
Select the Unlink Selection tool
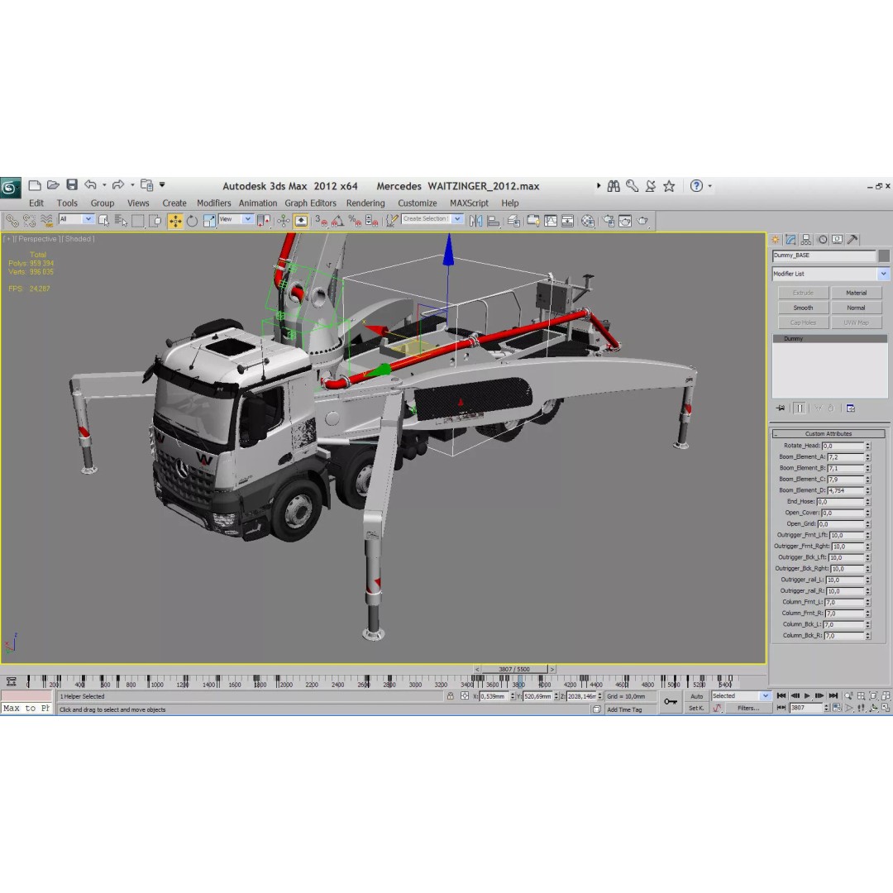click(x=29, y=221)
